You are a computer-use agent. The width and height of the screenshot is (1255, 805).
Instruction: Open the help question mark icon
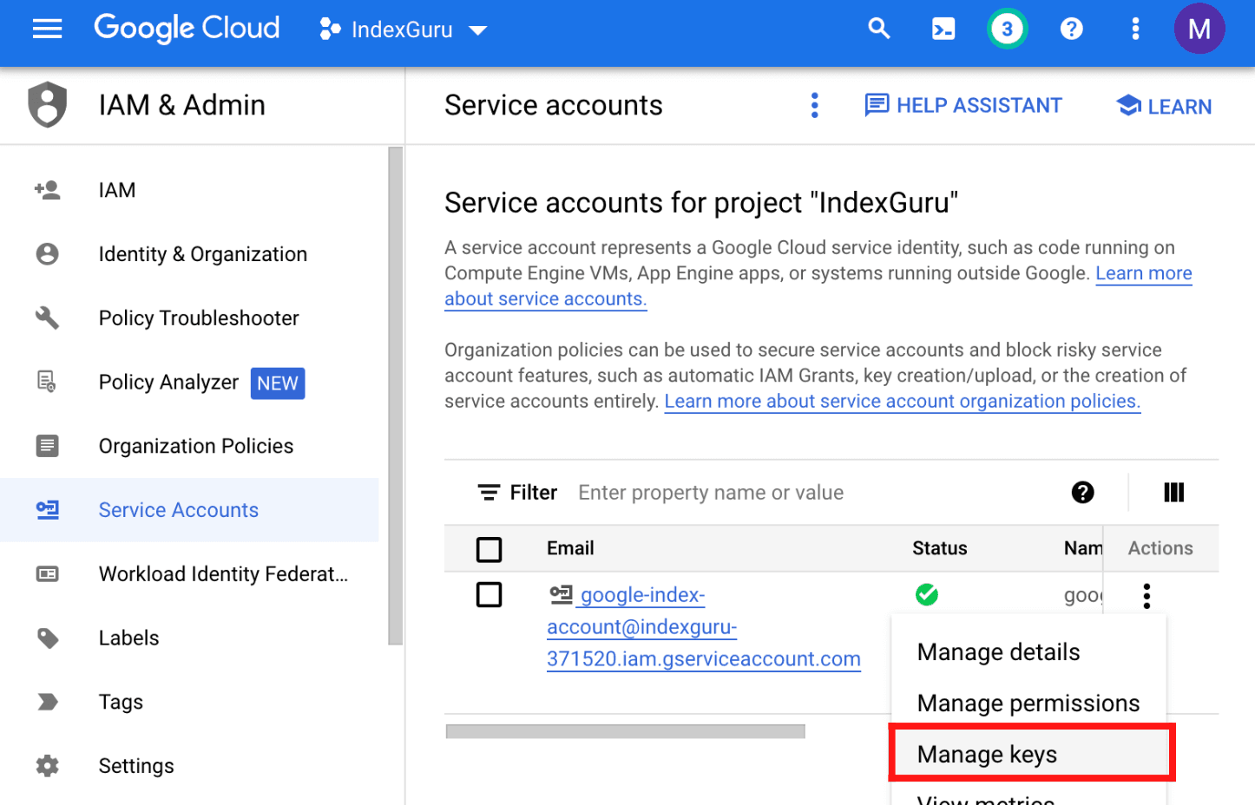[x=1072, y=29]
